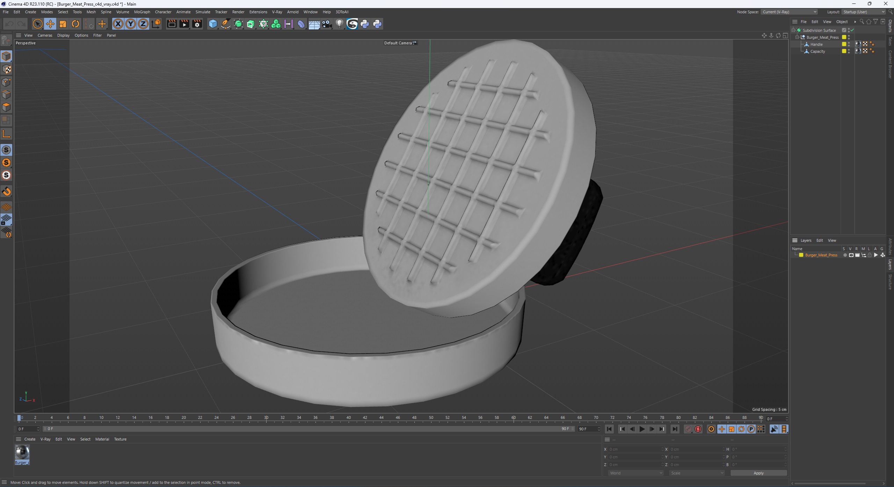The width and height of the screenshot is (894, 487).
Task: Select the Capacity object
Action: click(817, 51)
